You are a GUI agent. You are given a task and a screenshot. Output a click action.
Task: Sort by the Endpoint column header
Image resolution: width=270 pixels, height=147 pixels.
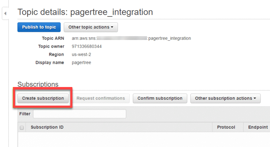point(258,127)
